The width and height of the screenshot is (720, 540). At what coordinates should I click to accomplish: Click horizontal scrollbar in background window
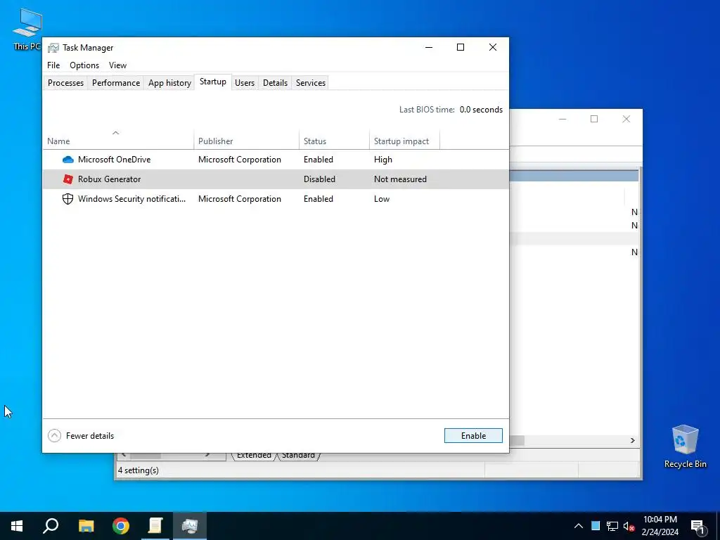(x=517, y=440)
